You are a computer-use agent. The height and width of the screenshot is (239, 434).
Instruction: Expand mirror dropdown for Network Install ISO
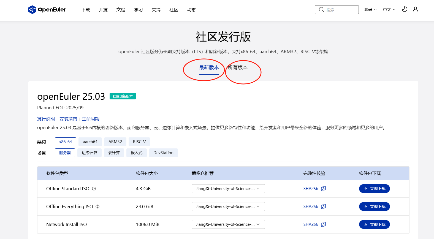click(228, 224)
